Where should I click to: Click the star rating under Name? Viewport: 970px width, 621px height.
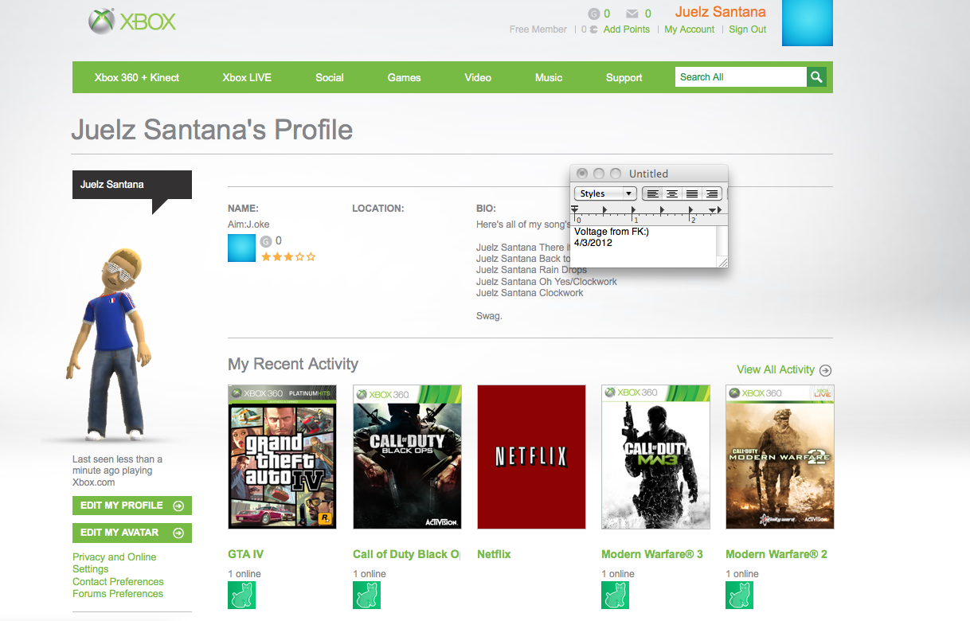click(x=288, y=257)
